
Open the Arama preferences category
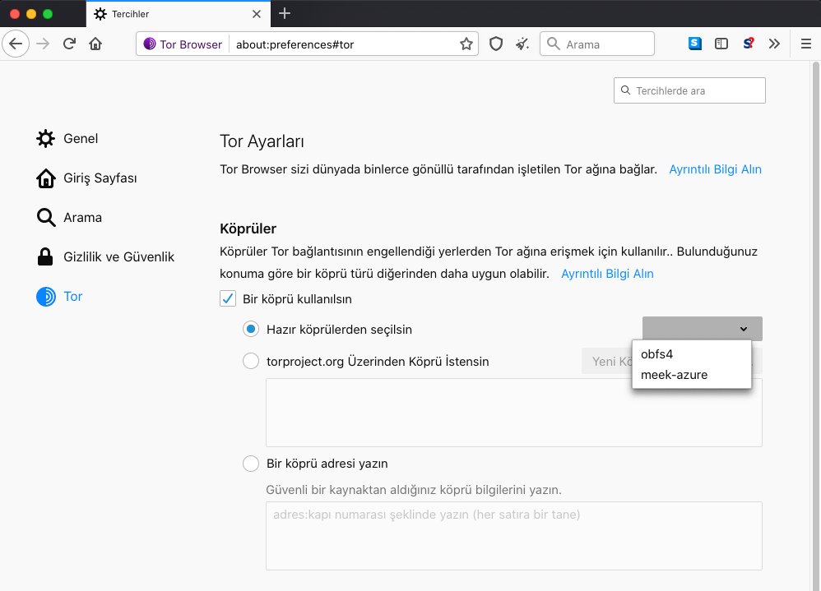coord(68,218)
